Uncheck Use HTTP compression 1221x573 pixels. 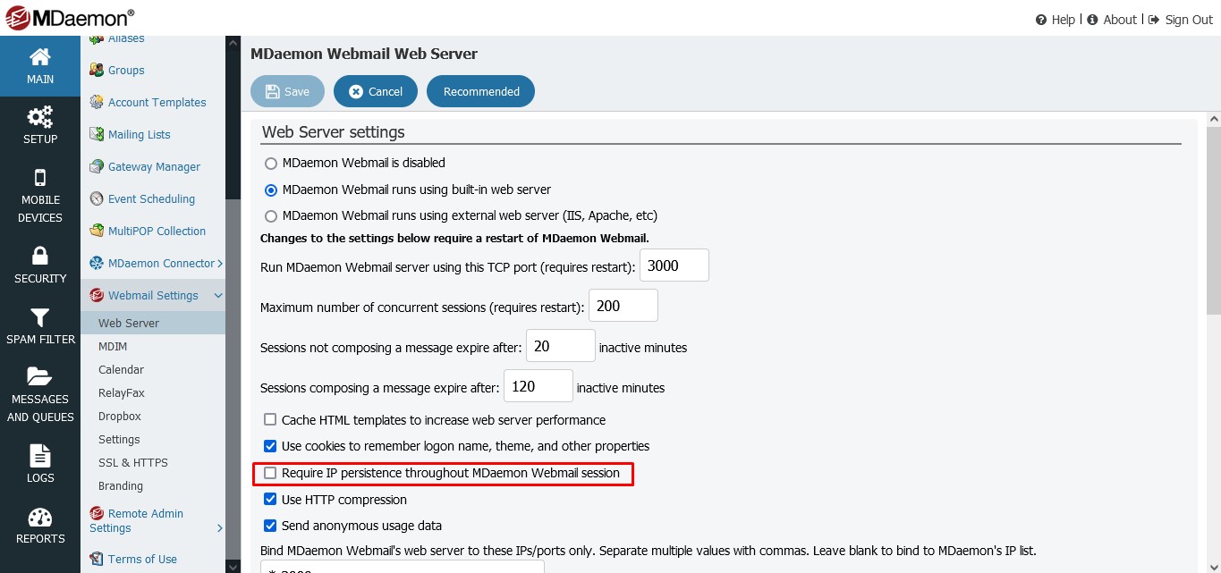[270, 499]
